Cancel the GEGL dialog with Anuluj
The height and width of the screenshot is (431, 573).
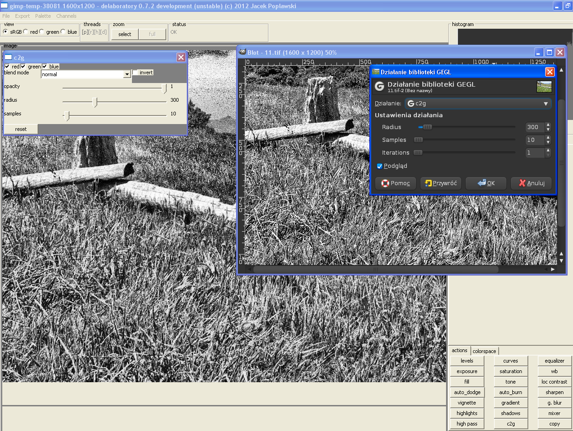tap(531, 183)
